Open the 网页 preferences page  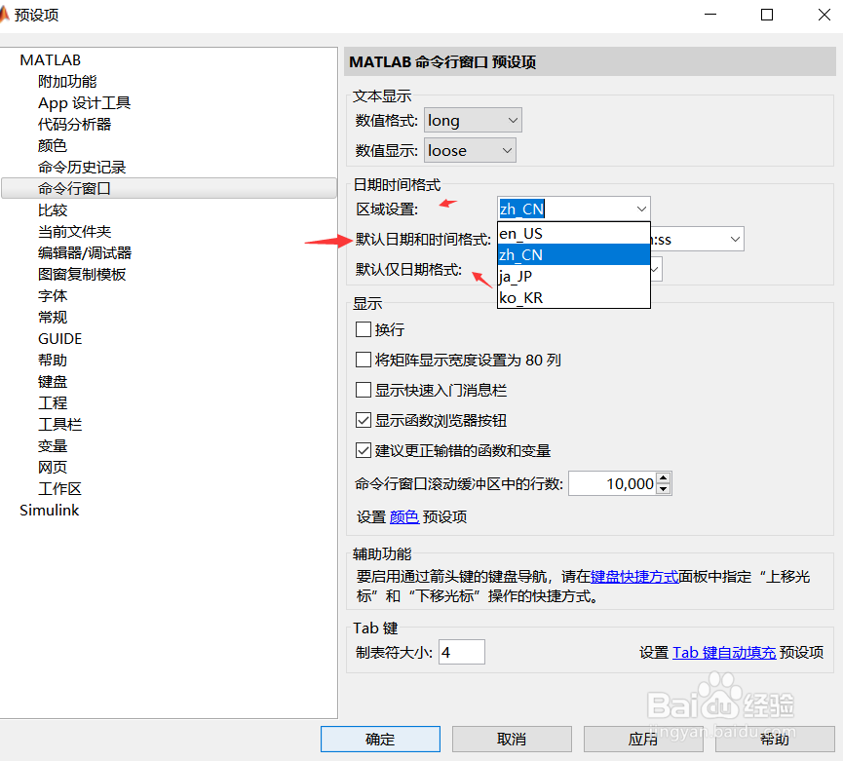click(x=53, y=468)
